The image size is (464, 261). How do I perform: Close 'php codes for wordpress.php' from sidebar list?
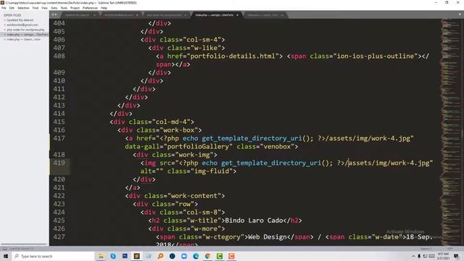[5, 30]
